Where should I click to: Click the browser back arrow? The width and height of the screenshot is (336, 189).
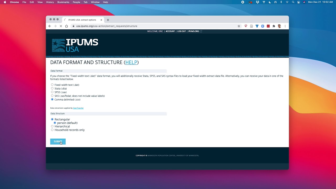click(50, 26)
